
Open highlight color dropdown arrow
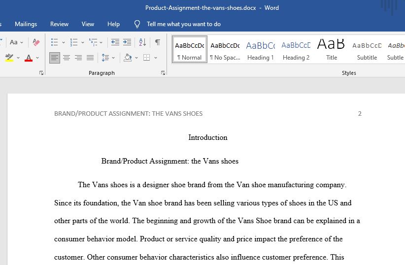[x=18, y=58]
